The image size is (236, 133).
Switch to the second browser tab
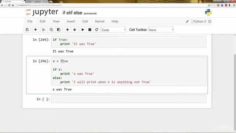[36, 1]
